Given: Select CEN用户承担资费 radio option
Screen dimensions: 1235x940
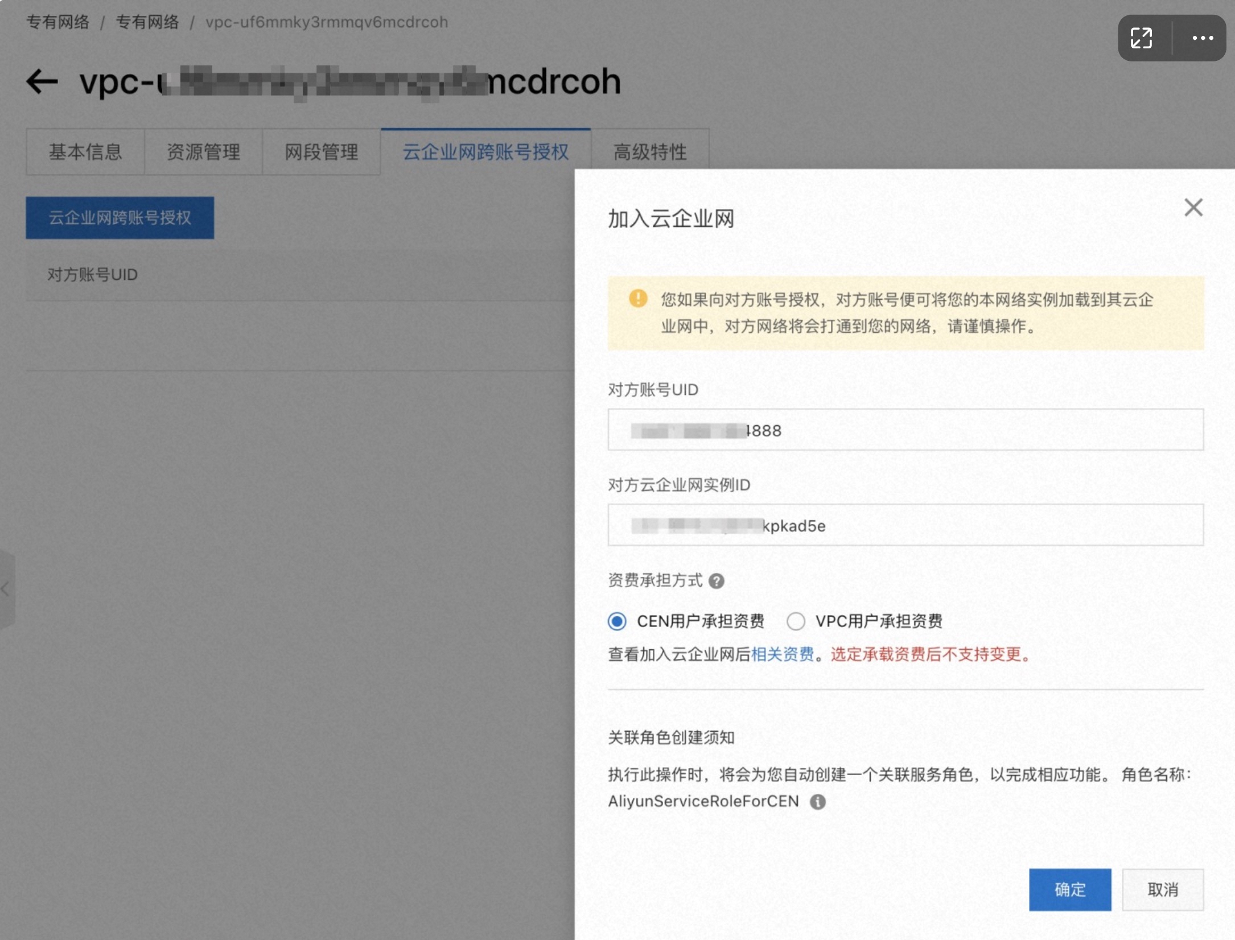Looking at the screenshot, I should 617,621.
